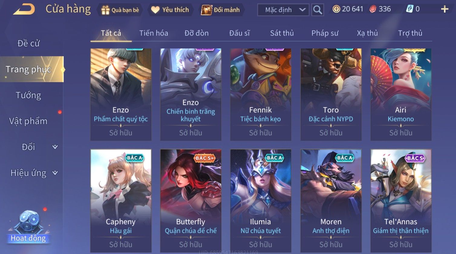
Task: Tap the red ruby currency icon
Action: pos(373,9)
